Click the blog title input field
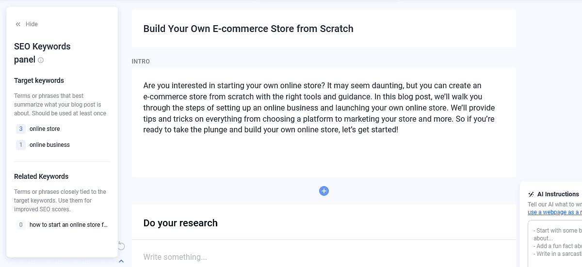The width and height of the screenshot is (582, 267). 323,29
